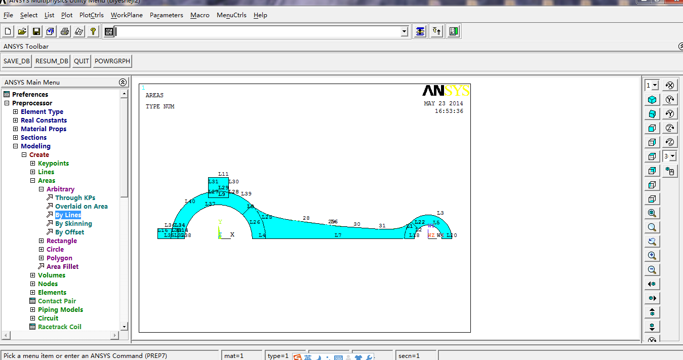Pan the model left arrow icon
The height and width of the screenshot is (360, 683).
[x=653, y=284]
